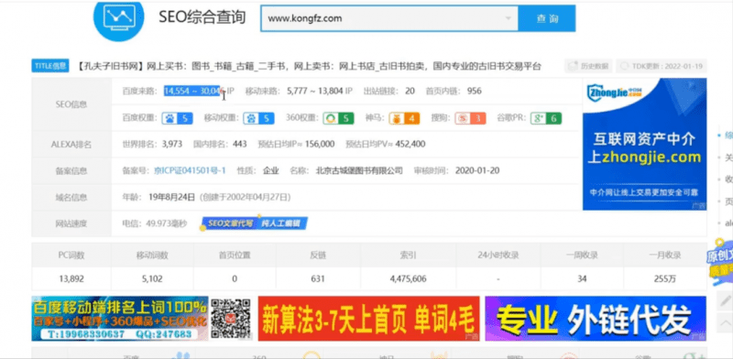Click 一月收录 value 255万
This screenshot has height=359, width=733.
tap(666, 279)
